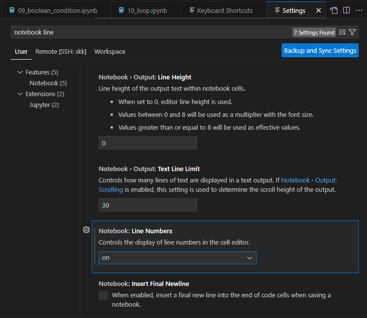Click Backup and Sync Settings button
Screen dimensions: 367x318
[320, 50]
